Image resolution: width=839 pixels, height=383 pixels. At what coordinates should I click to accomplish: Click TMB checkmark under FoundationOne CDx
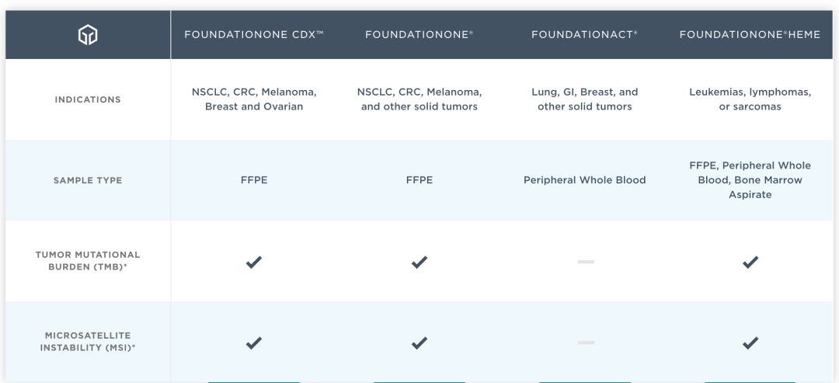[x=253, y=262]
